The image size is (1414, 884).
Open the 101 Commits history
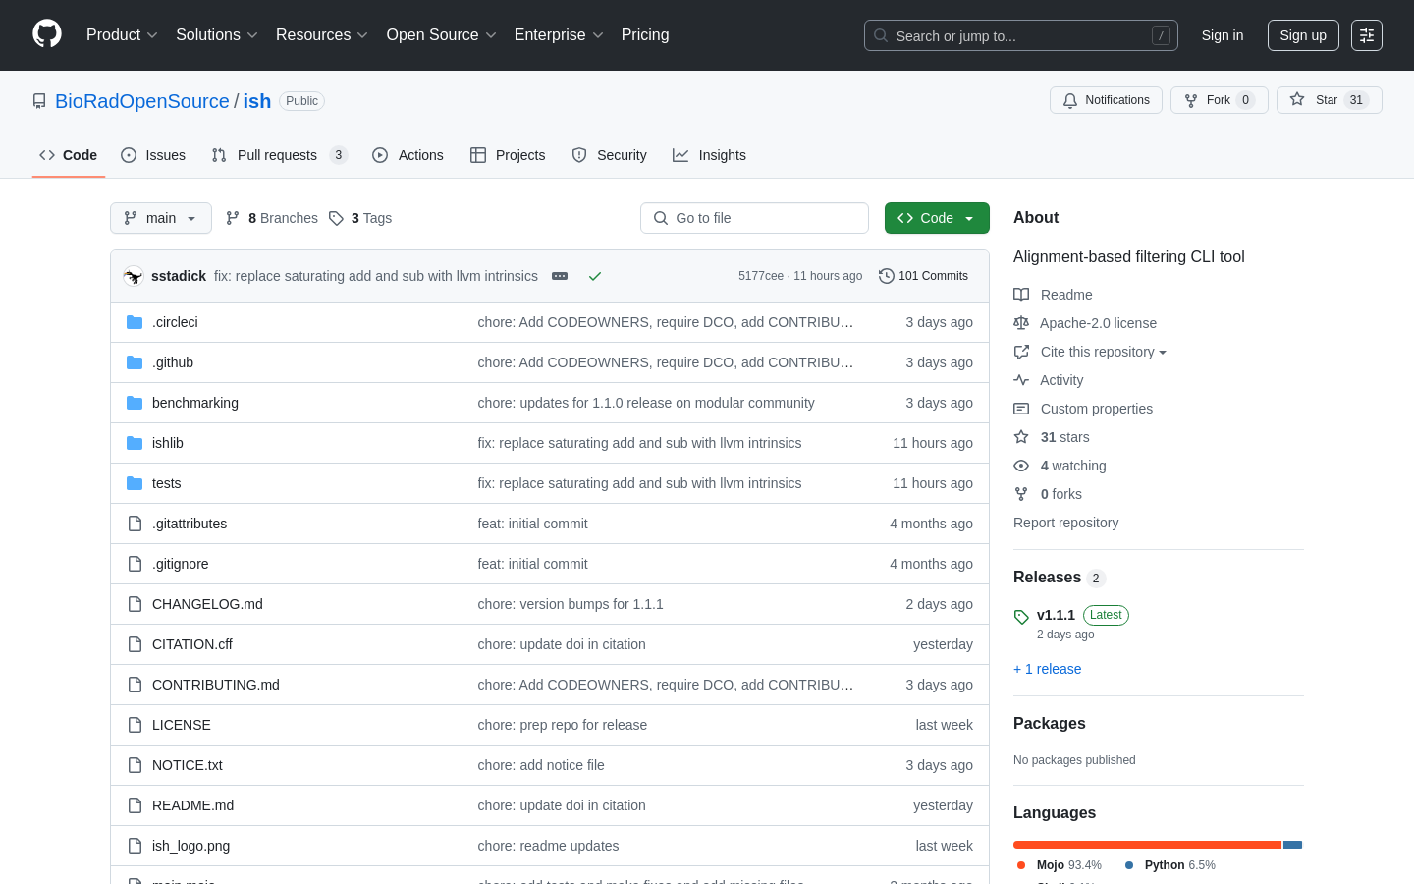coord(923,276)
